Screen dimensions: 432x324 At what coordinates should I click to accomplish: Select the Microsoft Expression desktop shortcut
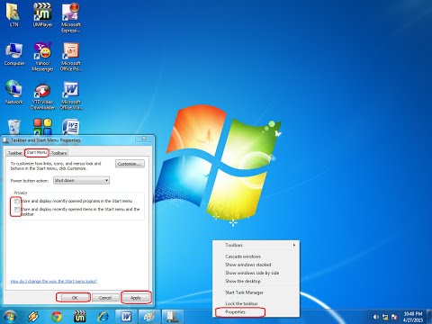click(x=71, y=17)
